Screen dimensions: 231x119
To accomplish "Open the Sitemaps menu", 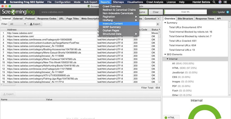I will click(x=118, y=2).
